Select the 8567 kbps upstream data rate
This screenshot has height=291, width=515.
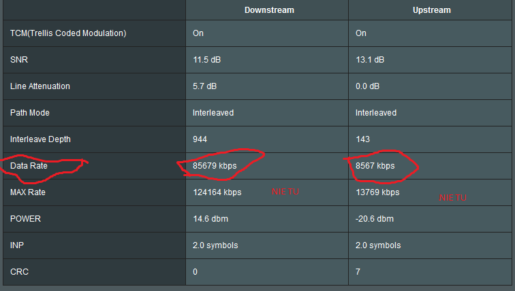click(x=375, y=166)
